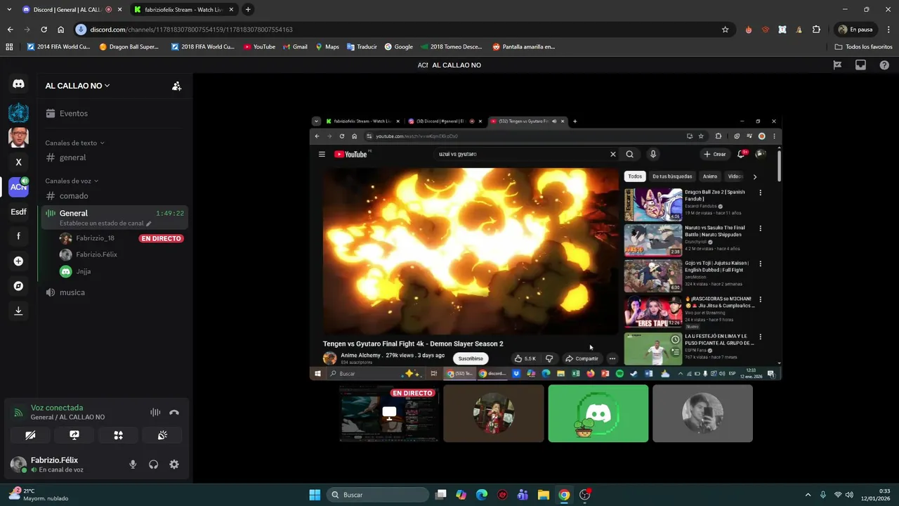Open the Gmail bookmark
This screenshot has width=899, height=506.
click(x=295, y=46)
